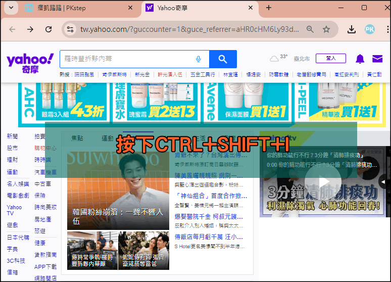Screen dimensions: 391x282
Task: Open the browser downloads icon
Action: click(x=352, y=29)
